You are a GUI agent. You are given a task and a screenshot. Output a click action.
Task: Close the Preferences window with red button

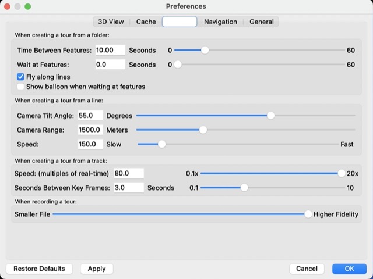(x=7, y=6)
